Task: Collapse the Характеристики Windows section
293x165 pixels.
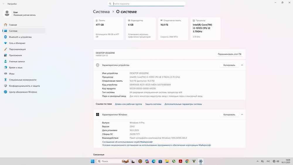Action: click(242, 115)
